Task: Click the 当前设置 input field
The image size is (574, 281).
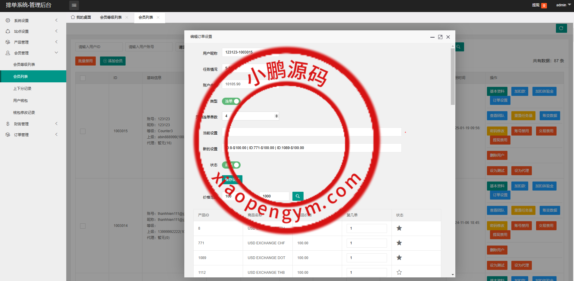Action: 312,132
